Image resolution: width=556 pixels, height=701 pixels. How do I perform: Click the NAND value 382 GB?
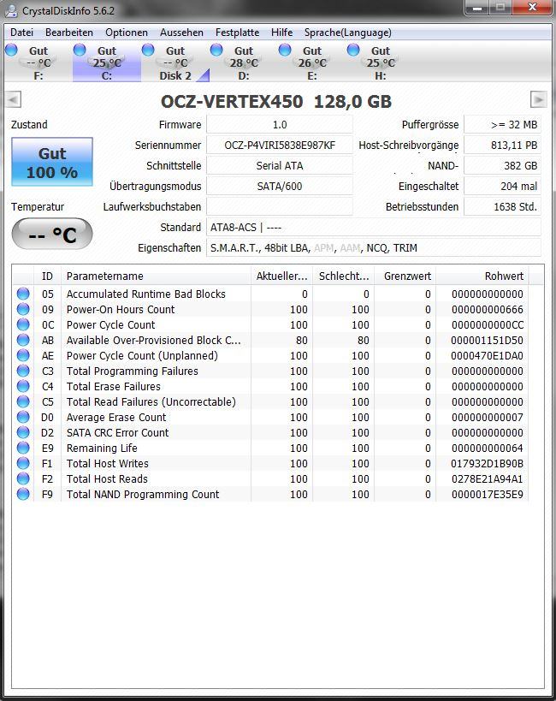(502, 166)
